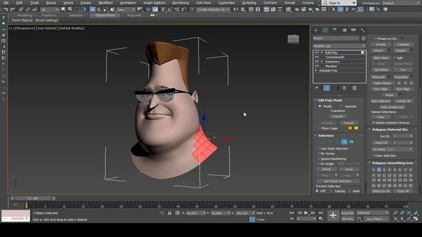Select the Link tool icon
422x237 pixels.
20,9
